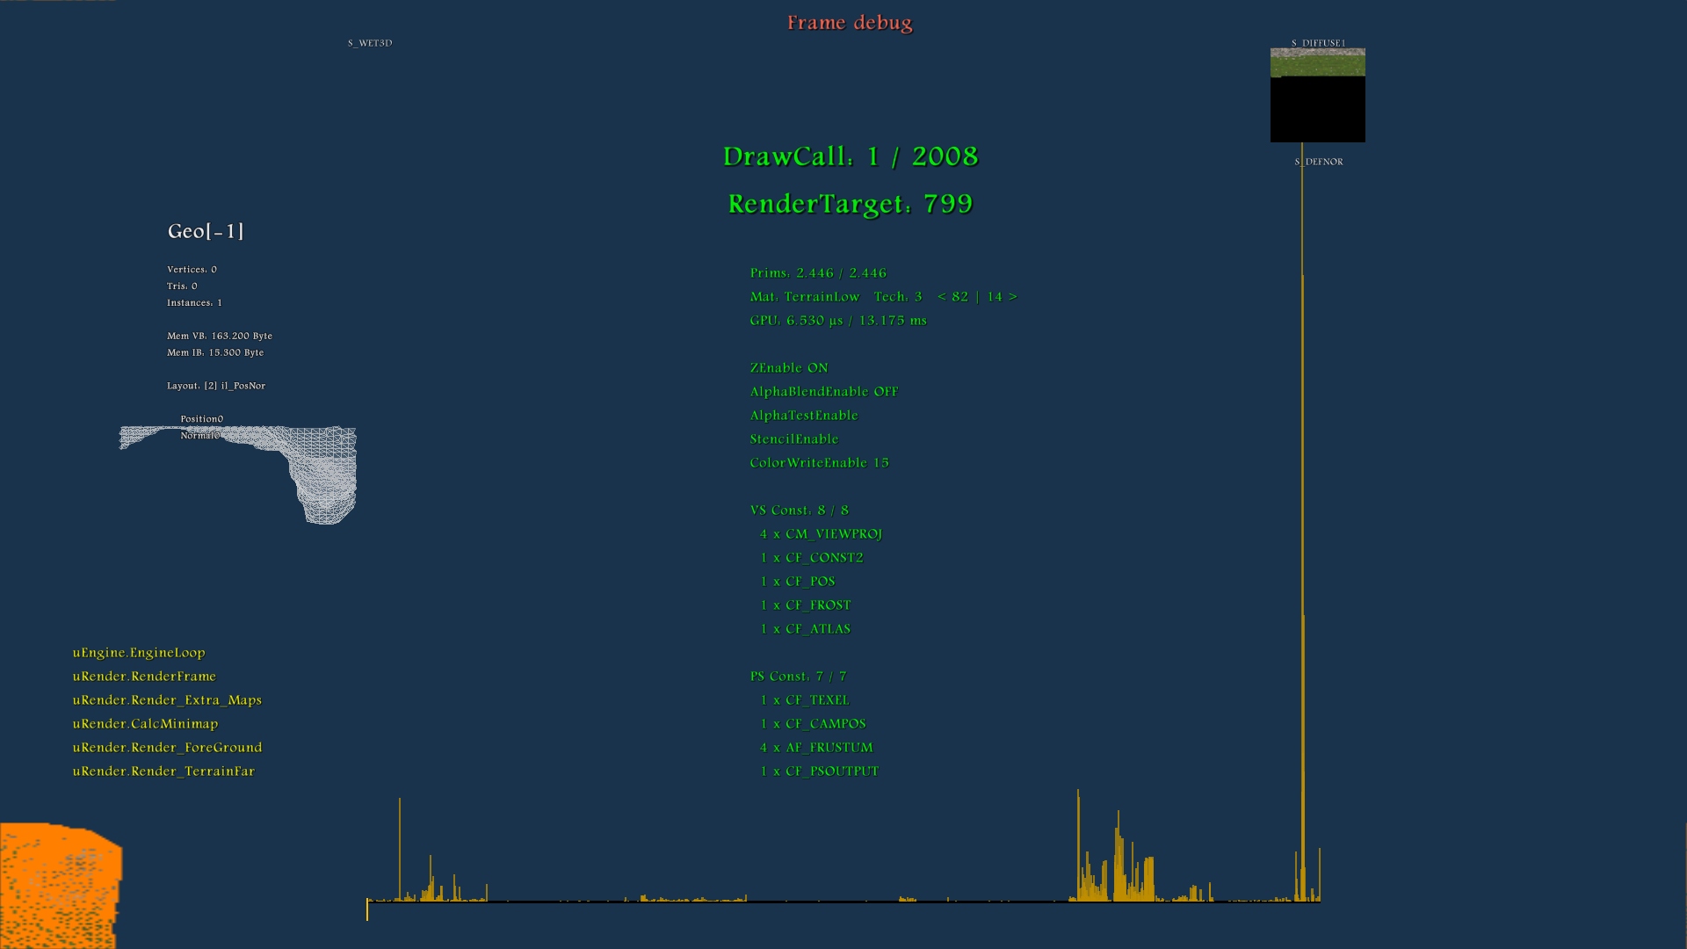
Task: Click the right arrow next to 14
Action: tap(1013, 297)
